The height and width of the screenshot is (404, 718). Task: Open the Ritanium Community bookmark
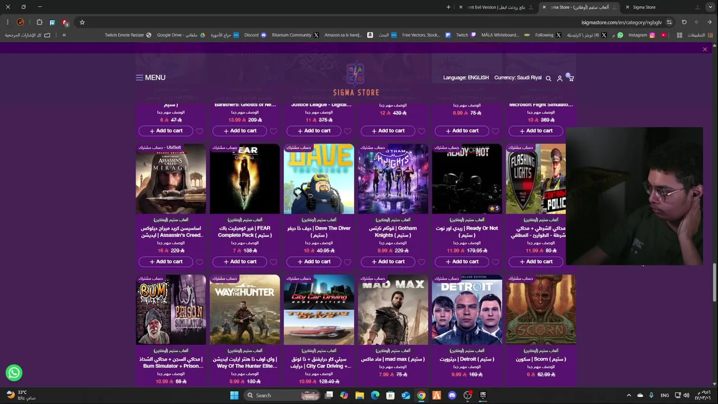coord(295,35)
